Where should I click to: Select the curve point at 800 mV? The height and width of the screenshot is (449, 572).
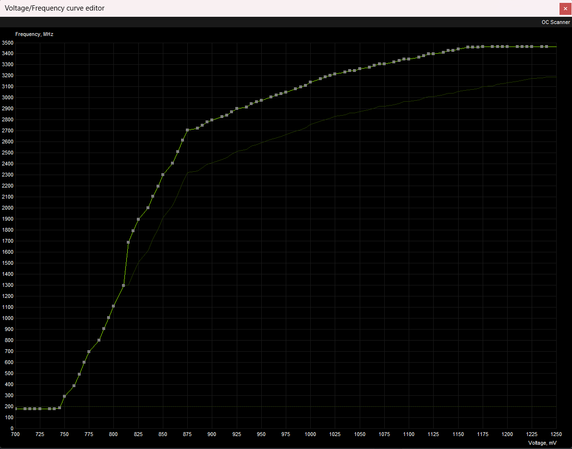(113, 306)
